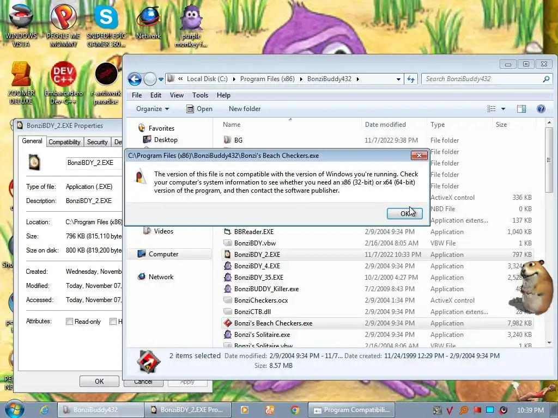Click OK in the incompatibility error dialog
The height and width of the screenshot is (418, 558).
(x=405, y=213)
